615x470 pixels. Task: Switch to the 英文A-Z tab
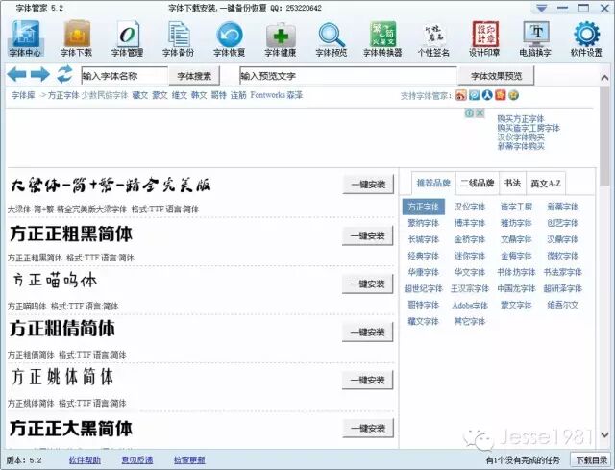[546, 184]
